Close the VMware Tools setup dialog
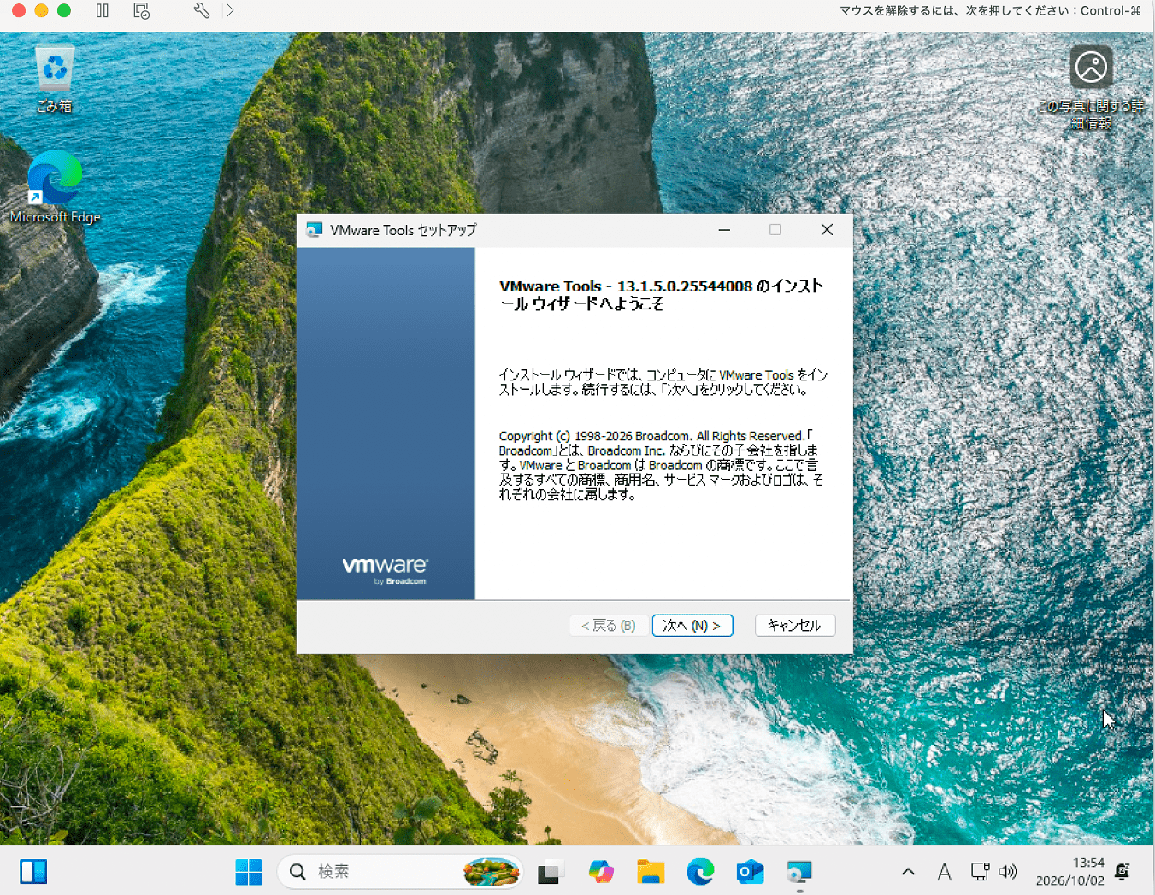This screenshot has width=1155, height=895. 827,230
